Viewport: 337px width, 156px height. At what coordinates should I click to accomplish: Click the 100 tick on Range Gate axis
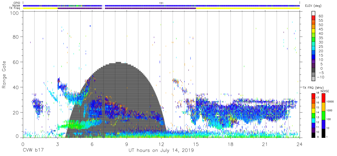click(x=14, y=13)
